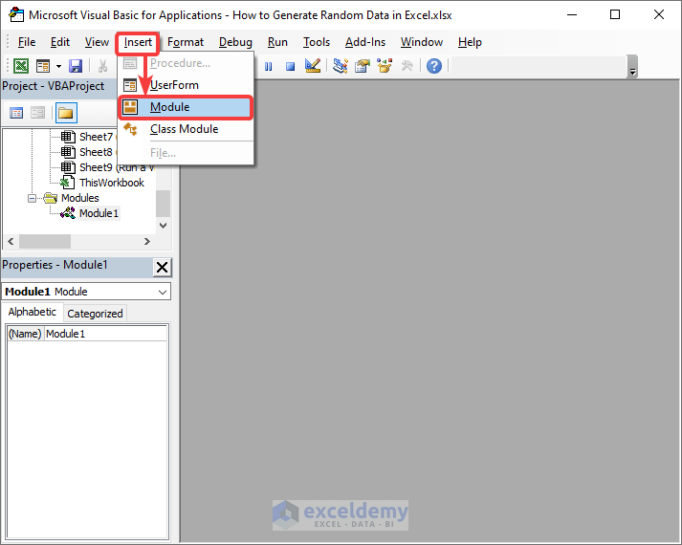Open the Module1 Module object dropdown

tap(163, 292)
